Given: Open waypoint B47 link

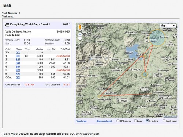Looking at the screenshot, I should 18,66.
